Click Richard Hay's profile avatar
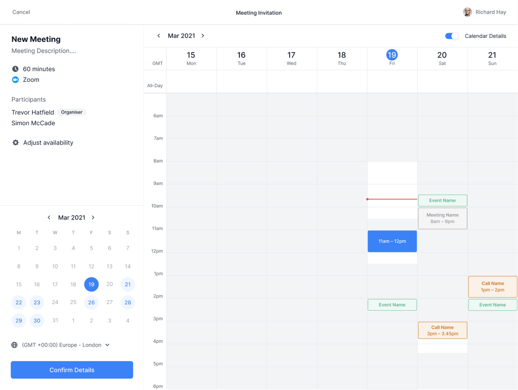 467,12
